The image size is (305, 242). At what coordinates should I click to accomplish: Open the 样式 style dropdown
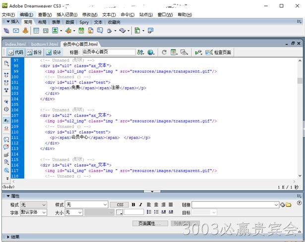point(86,204)
